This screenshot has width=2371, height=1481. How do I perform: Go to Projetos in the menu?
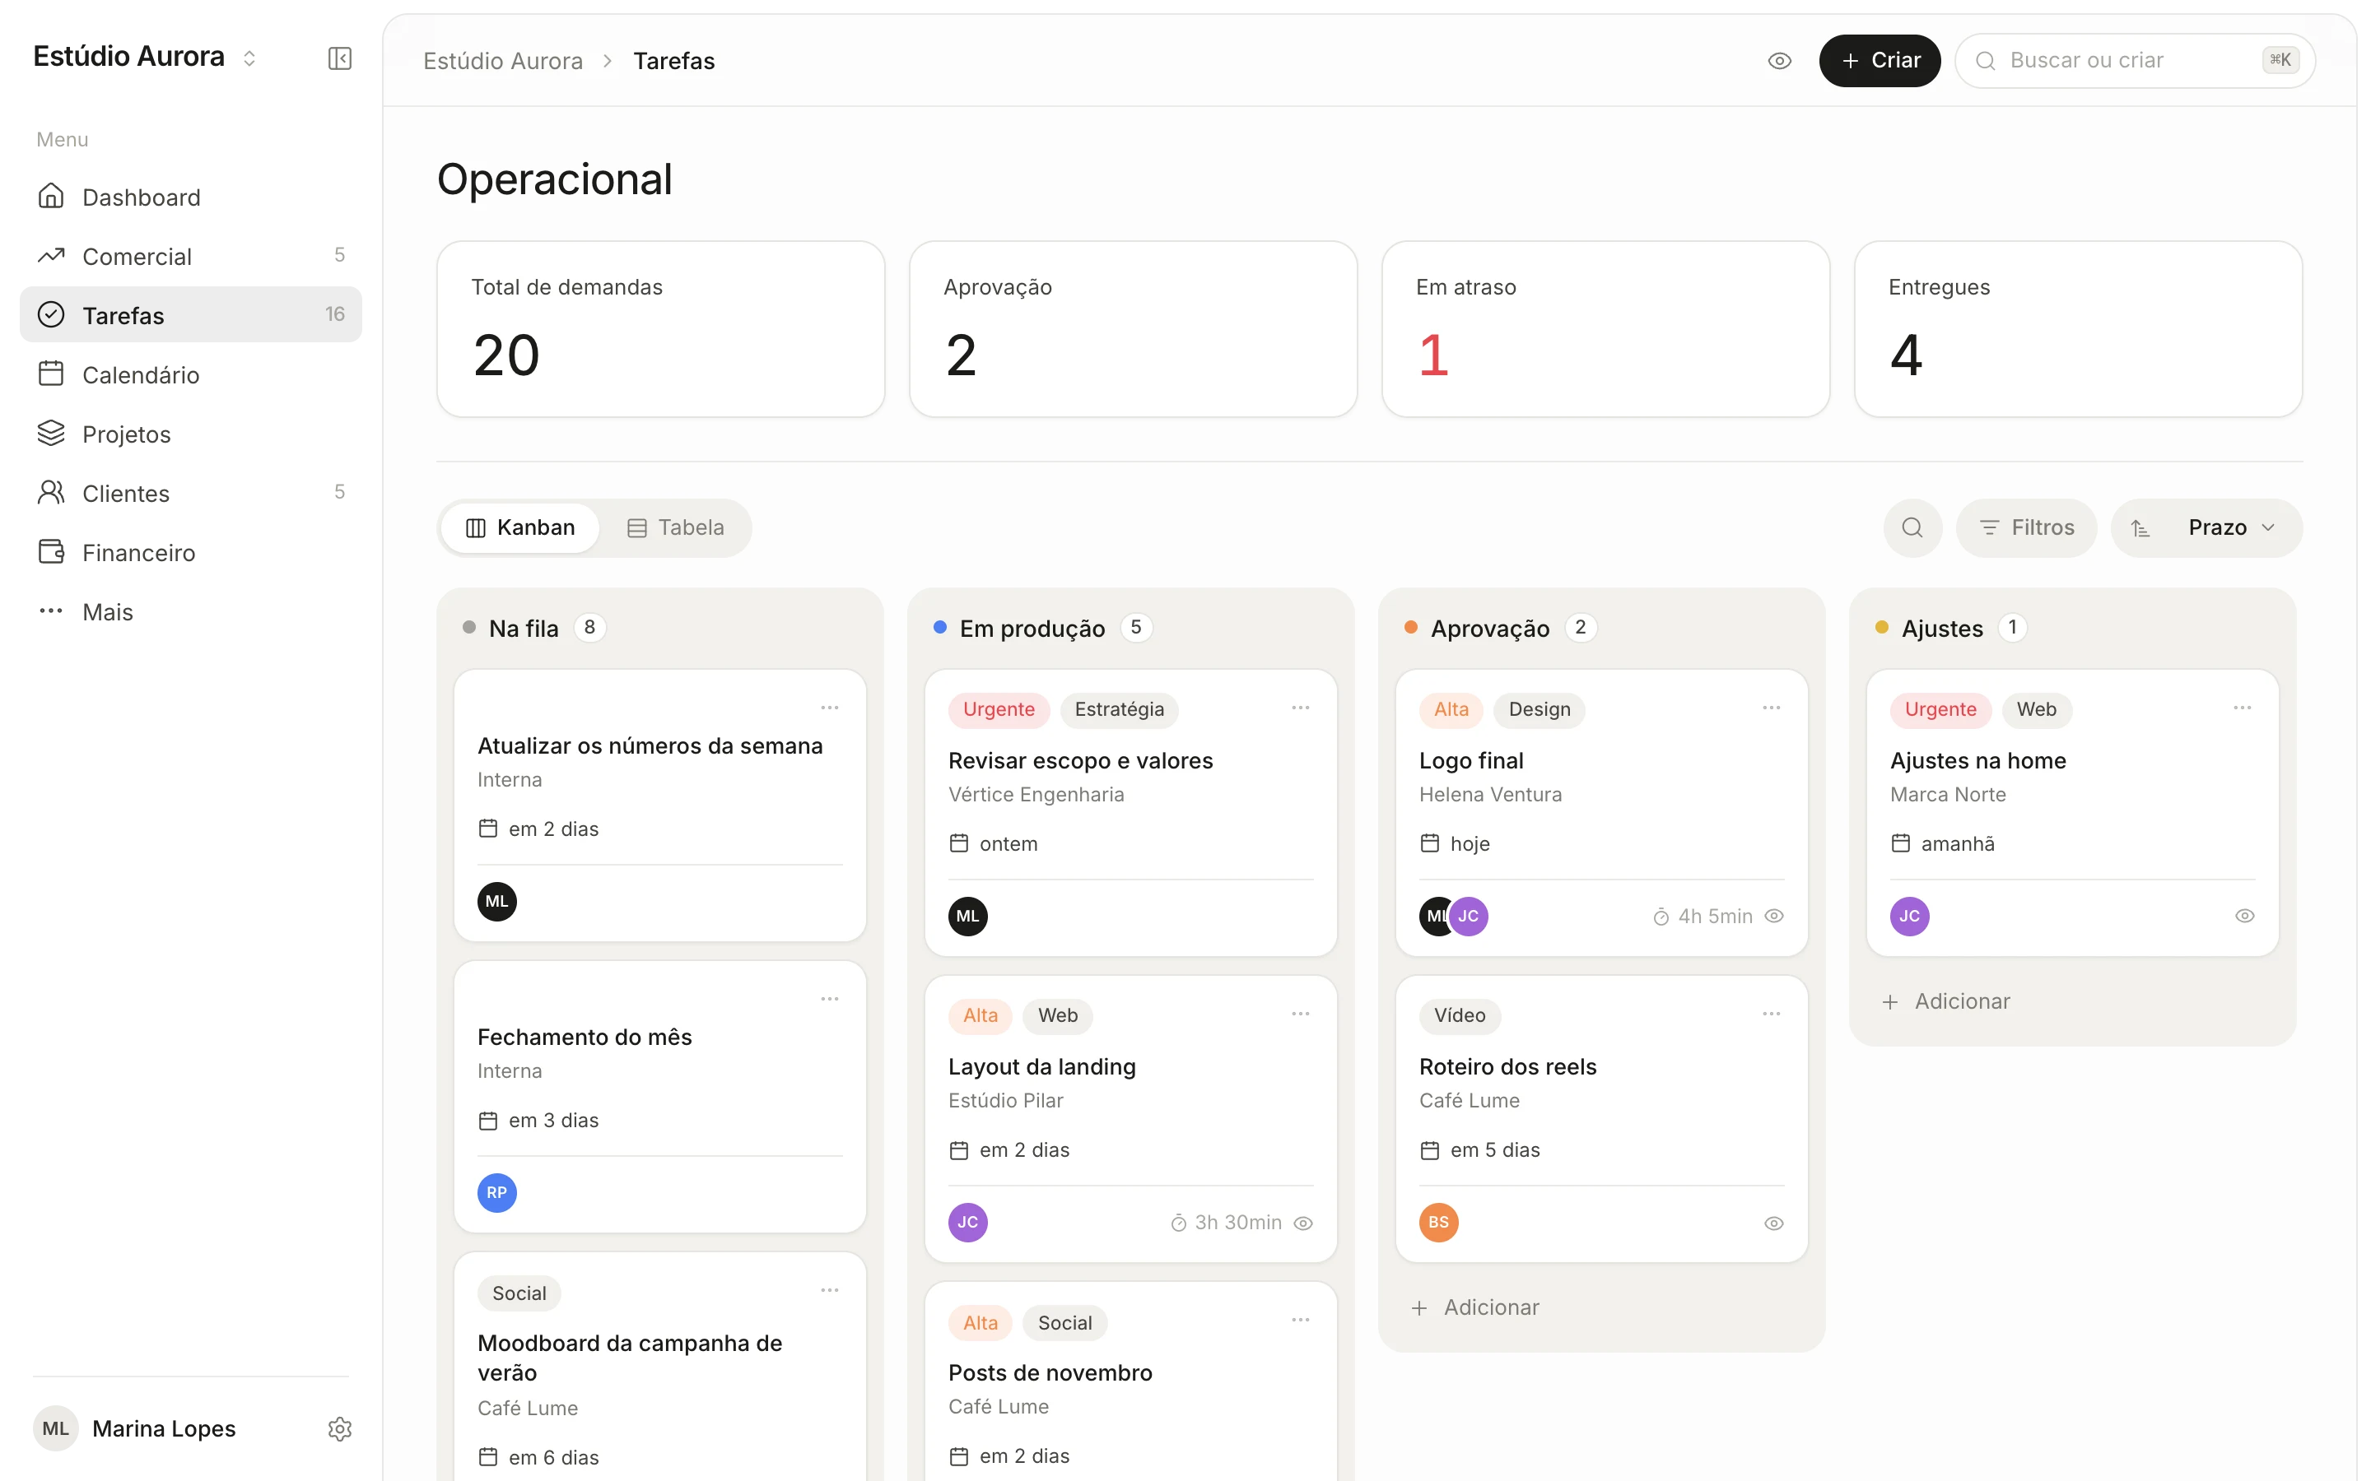pyautogui.click(x=190, y=434)
